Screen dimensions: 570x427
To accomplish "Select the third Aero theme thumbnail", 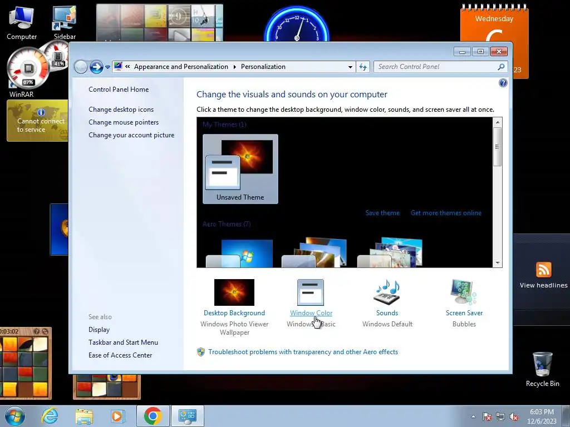I will coord(390,253).
